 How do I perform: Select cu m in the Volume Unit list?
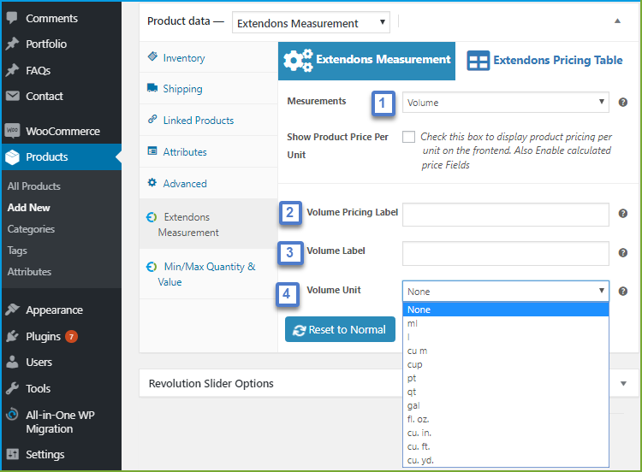[506, 351]
